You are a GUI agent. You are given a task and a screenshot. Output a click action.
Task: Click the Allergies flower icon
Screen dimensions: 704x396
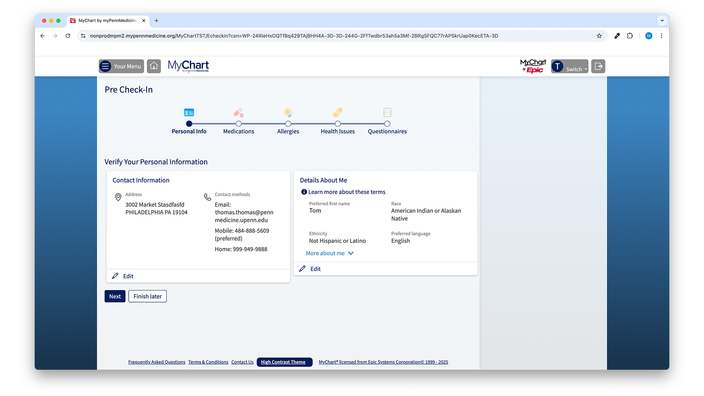coord(288,112)
